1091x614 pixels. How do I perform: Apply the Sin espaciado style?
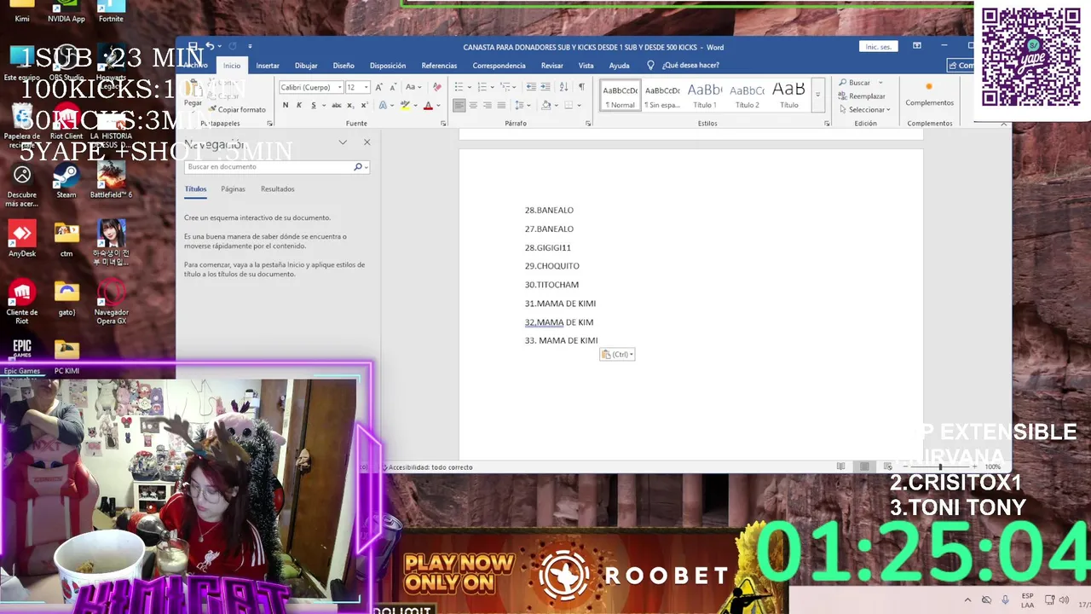(x=662, y=95)
